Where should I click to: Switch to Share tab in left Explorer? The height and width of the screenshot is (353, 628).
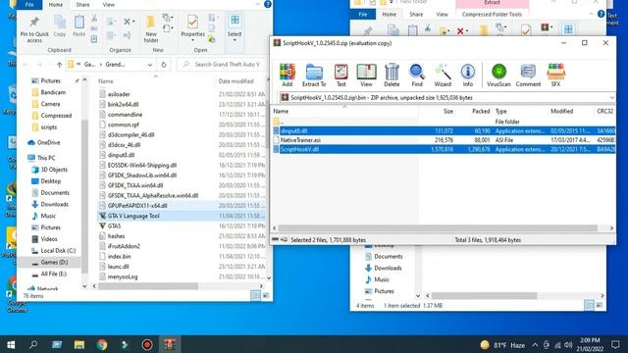tap(82, 5)
